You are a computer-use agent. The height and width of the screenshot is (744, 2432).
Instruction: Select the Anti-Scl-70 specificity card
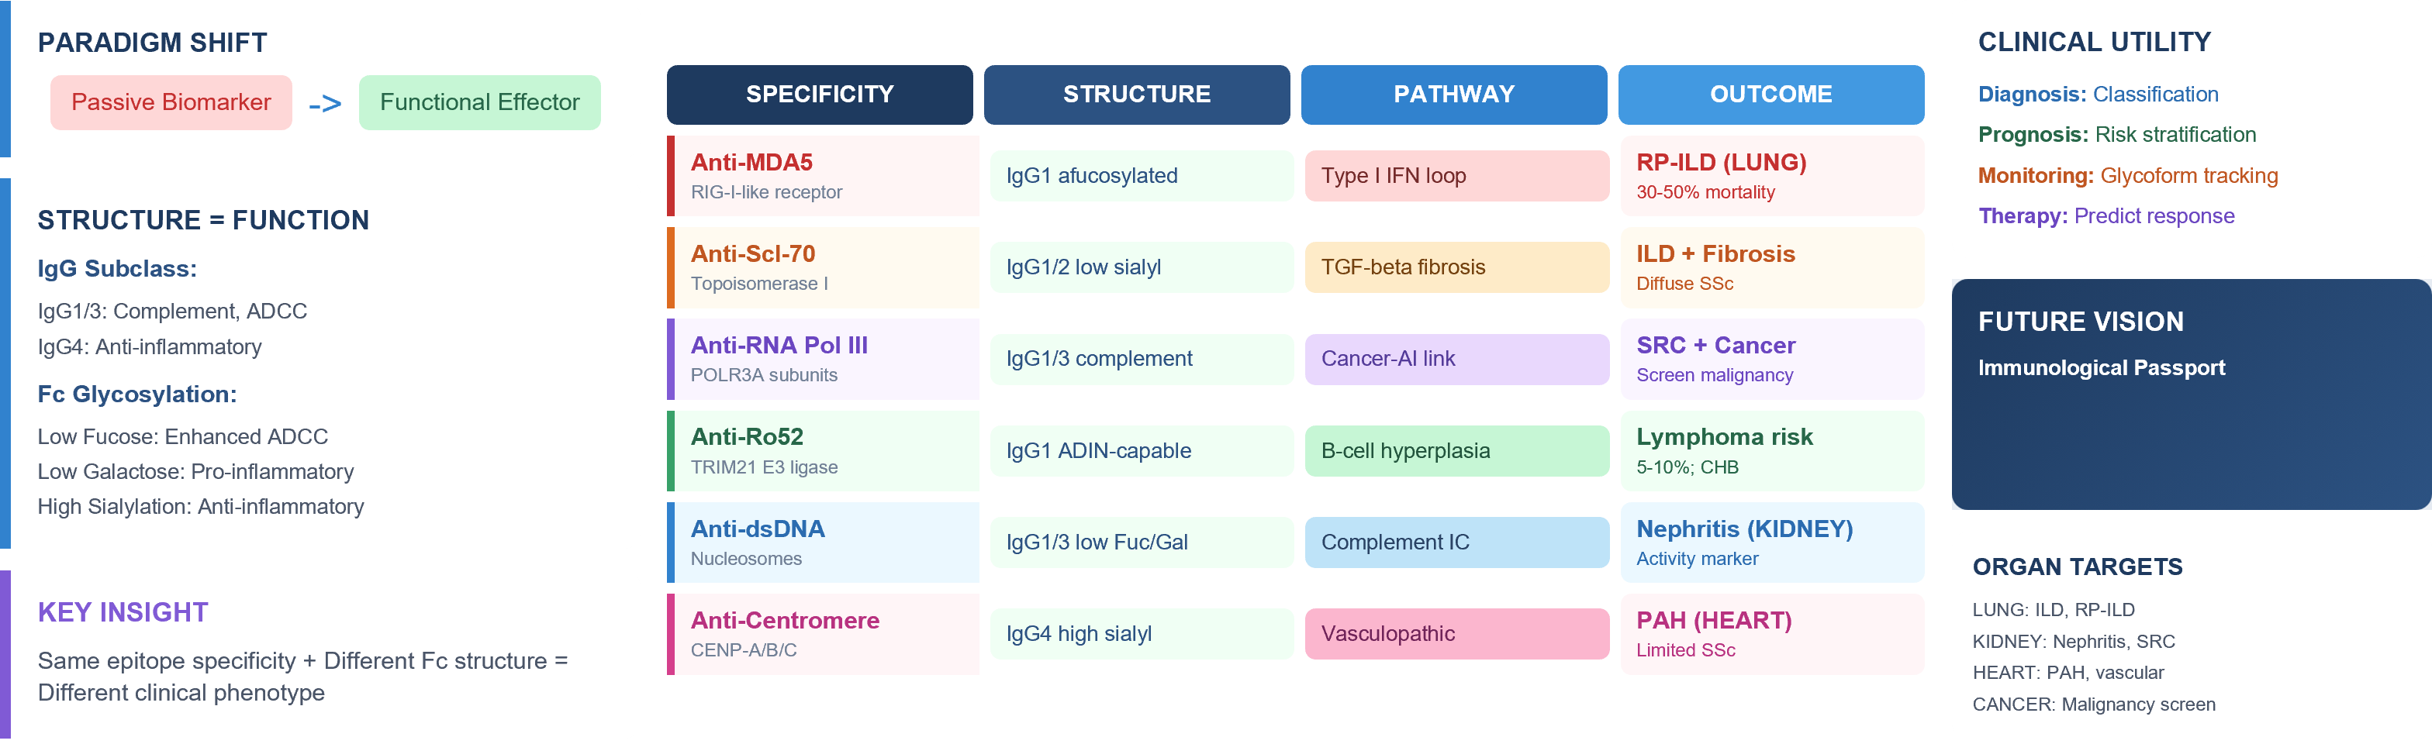(822, 267)
